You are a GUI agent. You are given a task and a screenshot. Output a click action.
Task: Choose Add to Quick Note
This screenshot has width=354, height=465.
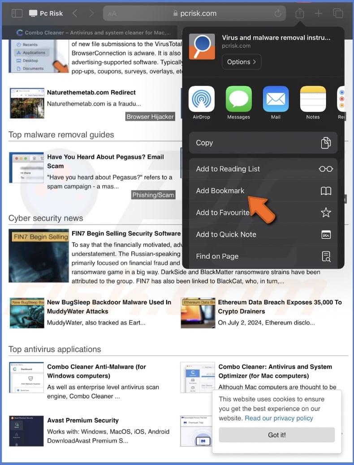point(263,234)
